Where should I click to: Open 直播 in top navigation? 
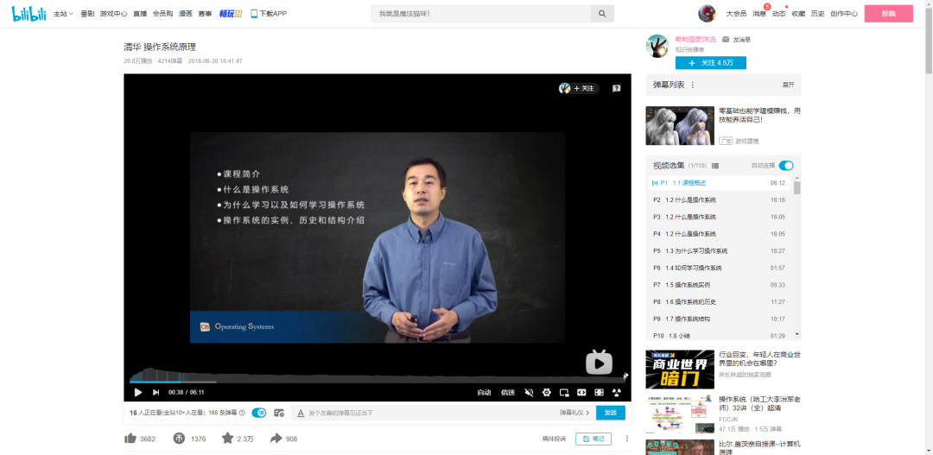pos(140,14)
